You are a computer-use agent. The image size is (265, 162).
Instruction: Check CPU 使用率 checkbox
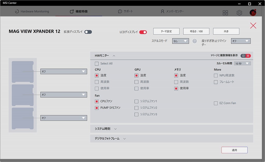coord(97,88)
